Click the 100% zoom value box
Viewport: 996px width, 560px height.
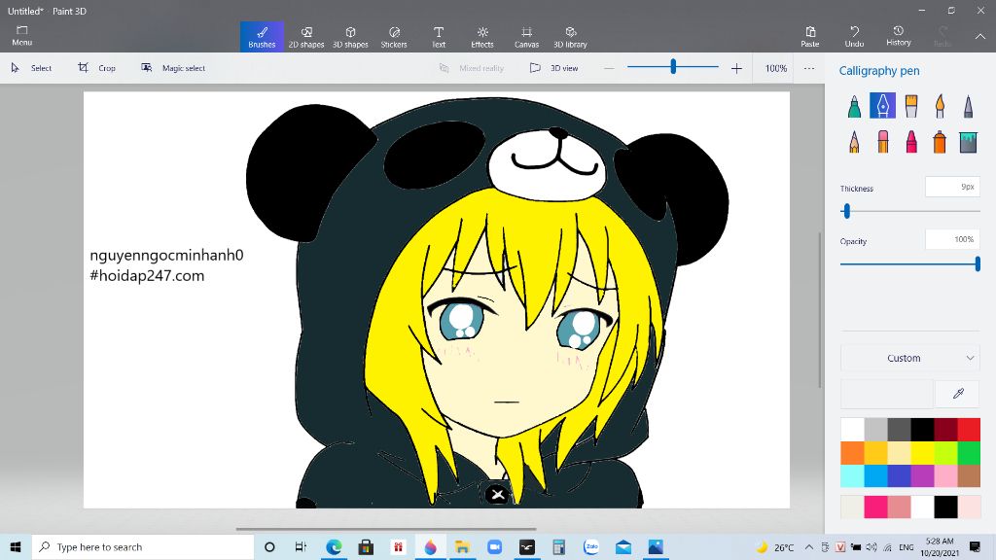775,68
